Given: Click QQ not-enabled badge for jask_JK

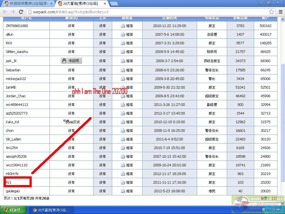Looking at the screenshot, I should [x=71, y=61].
